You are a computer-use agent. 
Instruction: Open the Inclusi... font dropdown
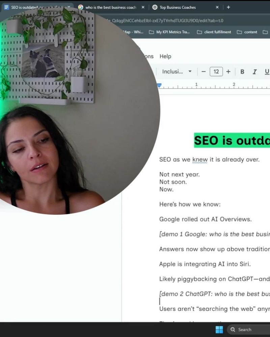[177, 71]
